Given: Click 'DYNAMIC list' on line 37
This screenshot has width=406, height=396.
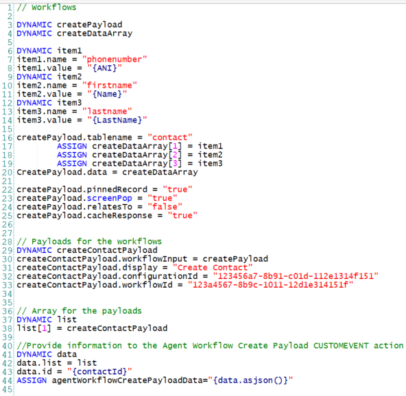Looking at the screenshot, I should tap(47, 320).
